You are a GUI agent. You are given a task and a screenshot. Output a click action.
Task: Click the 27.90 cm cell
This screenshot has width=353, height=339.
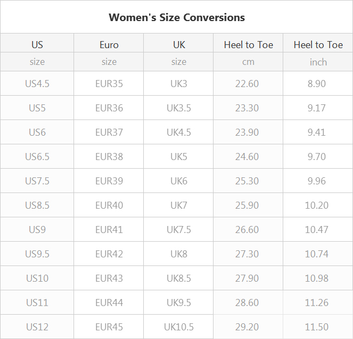coord(247,278)
